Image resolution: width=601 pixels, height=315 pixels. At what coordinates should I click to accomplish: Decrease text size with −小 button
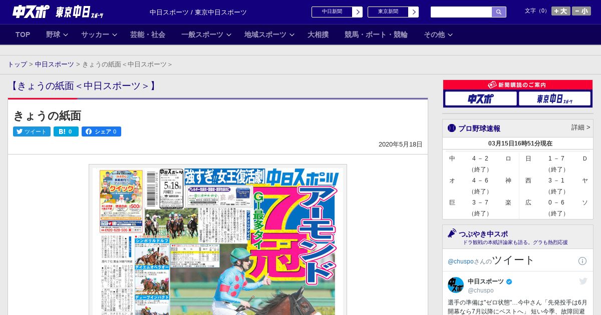(x=581, y=11)
